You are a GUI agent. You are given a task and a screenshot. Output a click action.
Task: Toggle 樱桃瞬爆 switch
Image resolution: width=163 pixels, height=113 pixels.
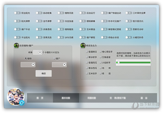pos(83,21)
